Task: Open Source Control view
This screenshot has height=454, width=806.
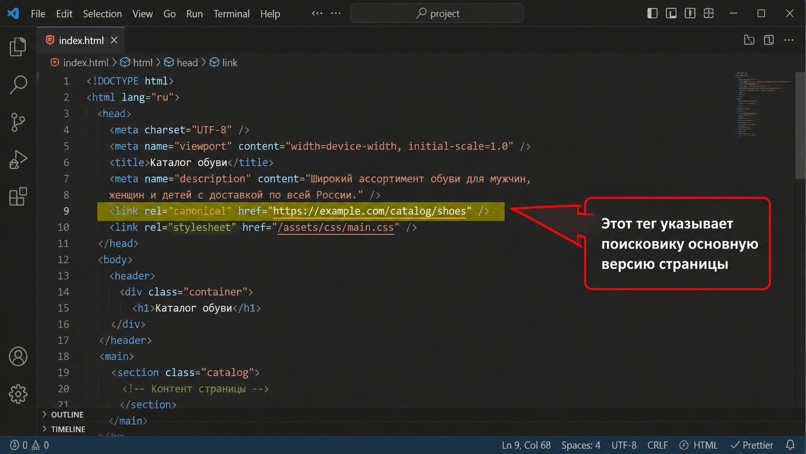Action: point(18,122)
